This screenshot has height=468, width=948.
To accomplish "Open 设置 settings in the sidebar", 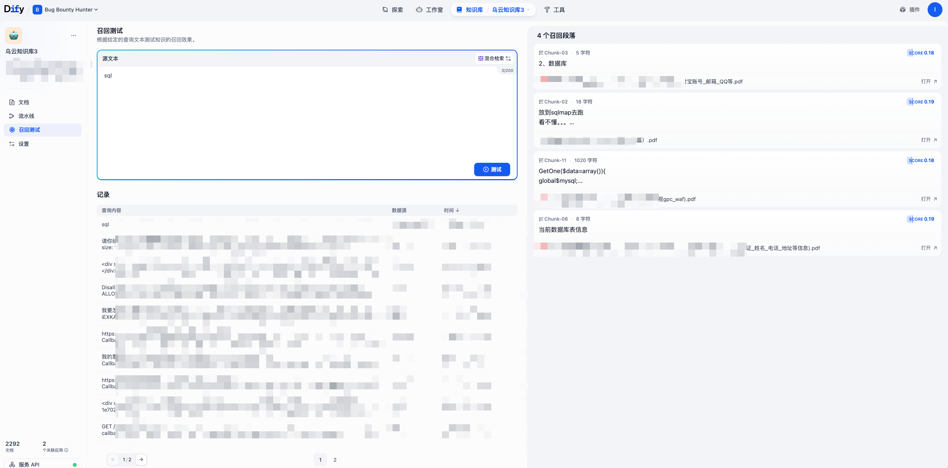I will tap(23, 144).
